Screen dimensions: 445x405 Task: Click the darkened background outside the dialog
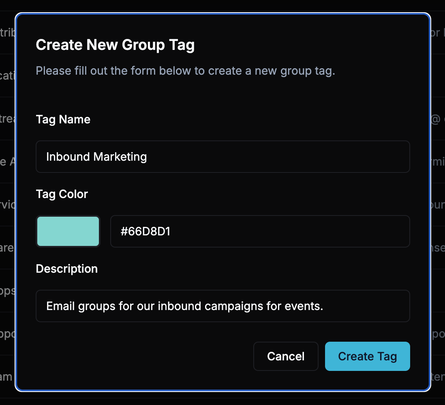pyautogui.click(x=7, y=203)
